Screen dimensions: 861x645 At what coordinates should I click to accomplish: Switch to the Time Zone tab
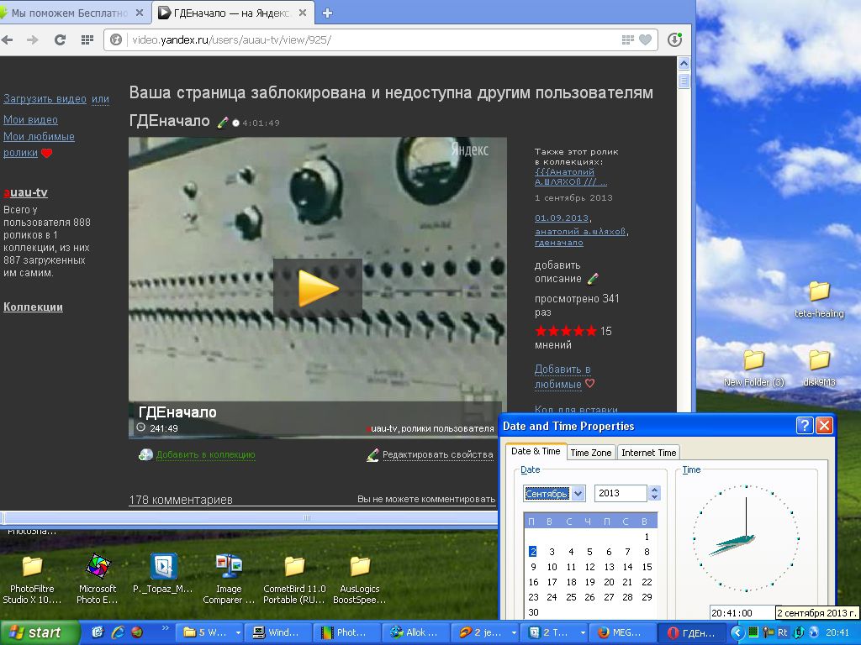pyautogui.click(x=591, y=453)
